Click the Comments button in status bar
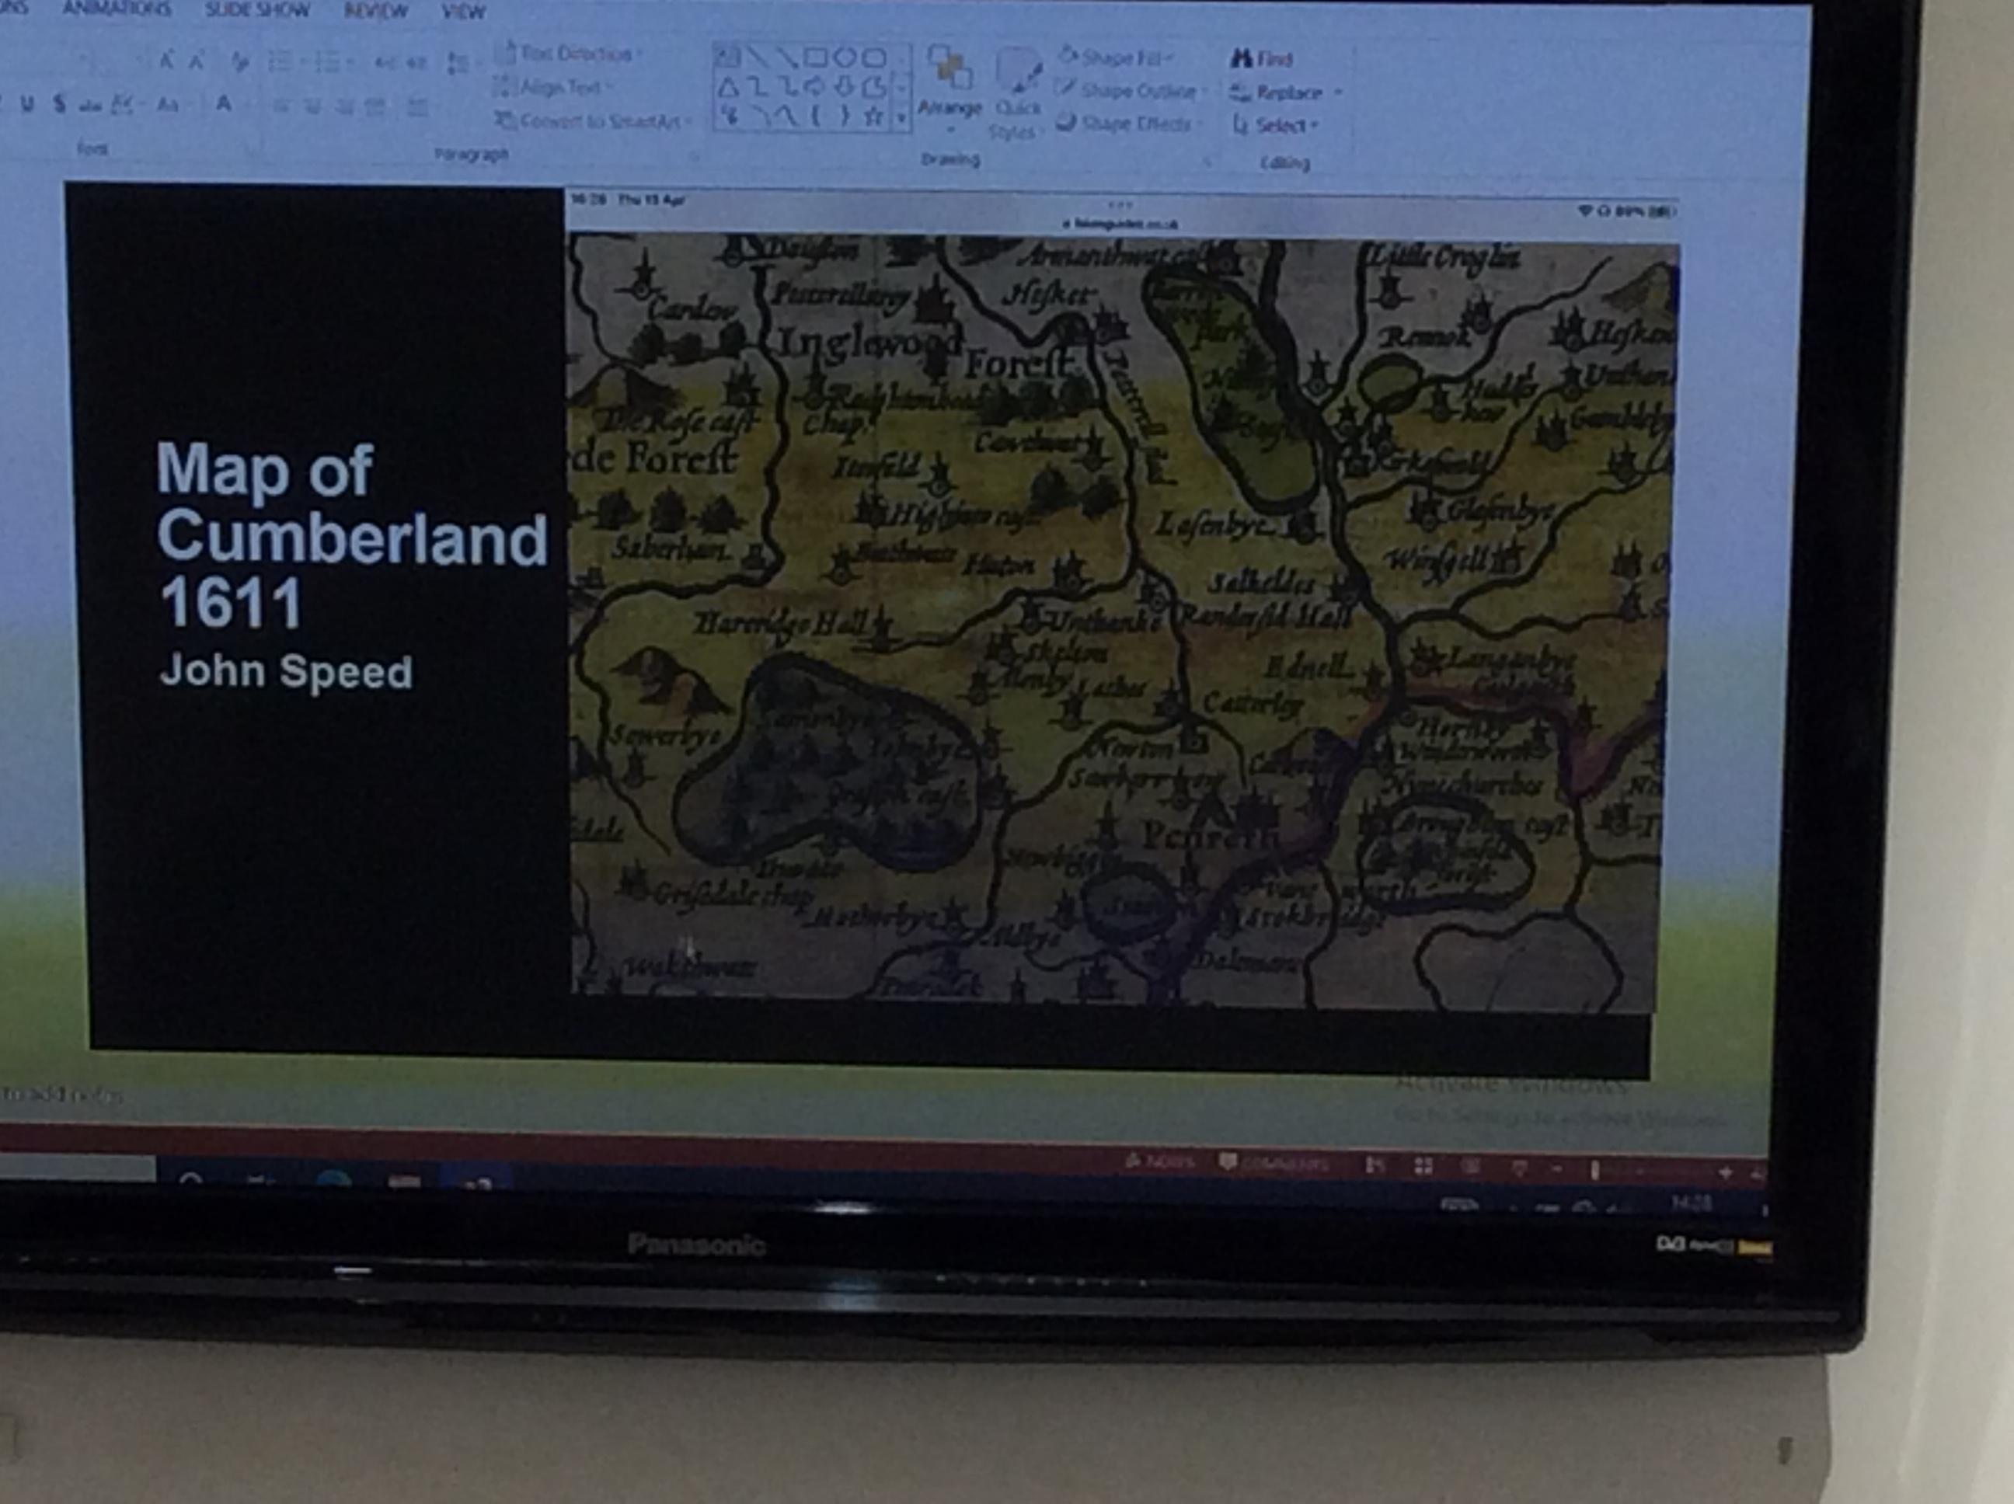This screenshot has height=1504, width=2014. point(1274,1164)
